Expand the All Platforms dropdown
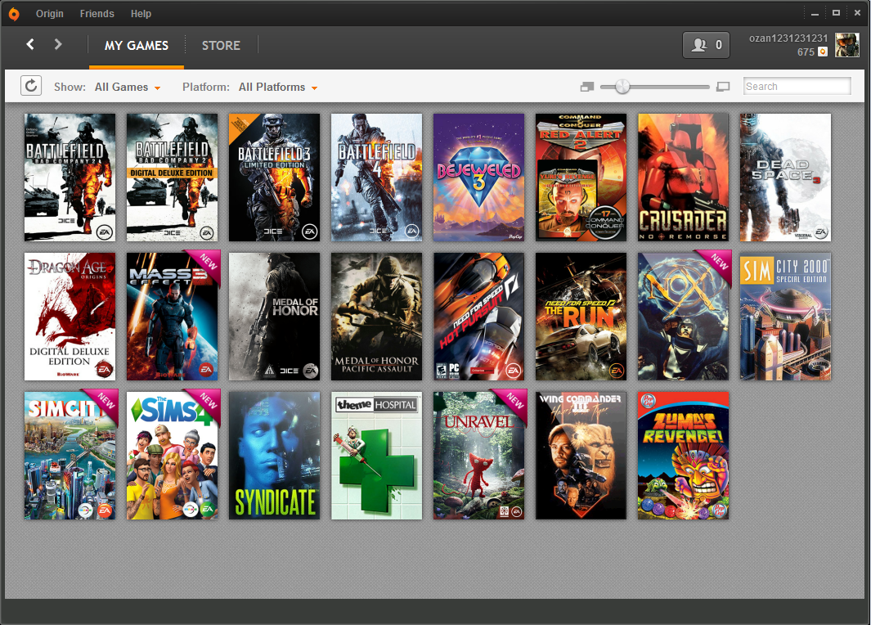 [278, 88]
